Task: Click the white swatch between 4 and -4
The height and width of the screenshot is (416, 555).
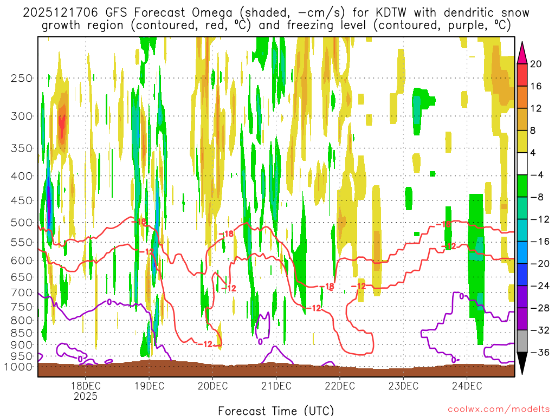Action: [x=522, y=164]
